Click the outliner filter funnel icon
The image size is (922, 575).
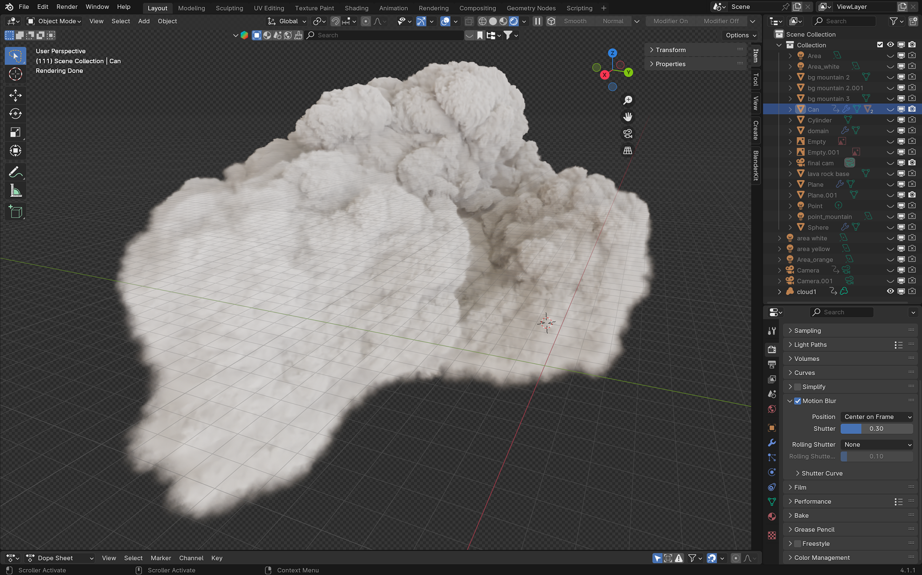(896, 21)
